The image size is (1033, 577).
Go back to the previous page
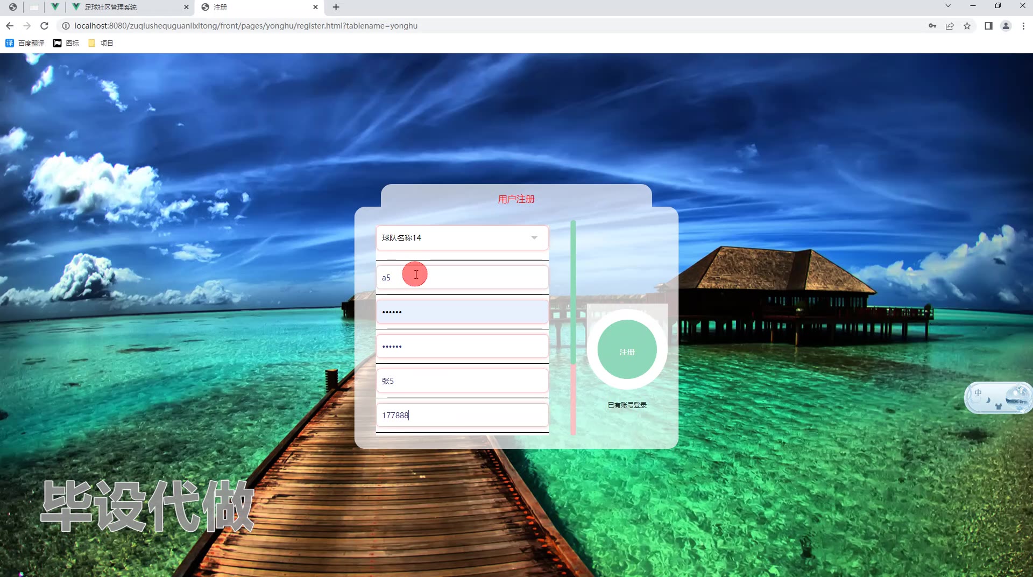(x=10, y=26)
